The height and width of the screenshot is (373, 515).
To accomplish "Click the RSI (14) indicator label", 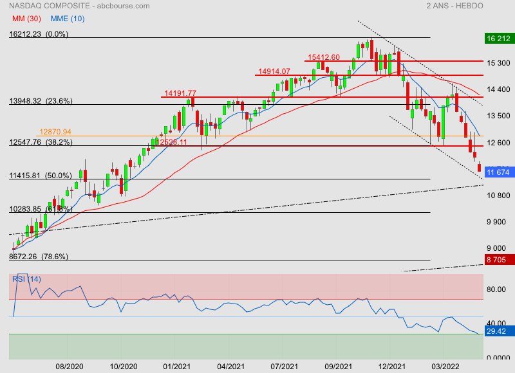I will tap(26, 279).
